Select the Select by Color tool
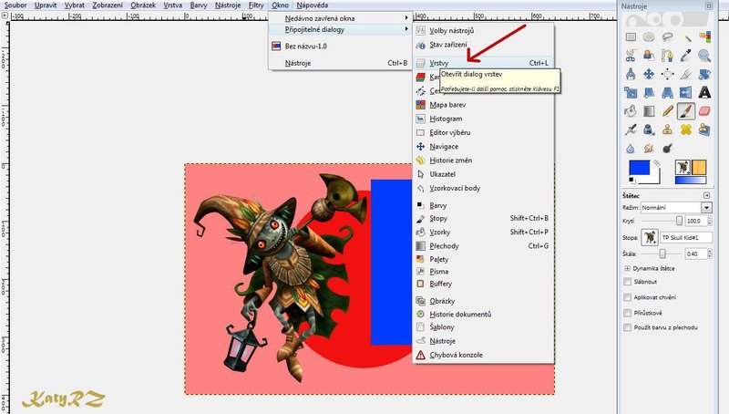This screenshot has height=414, width=729. pos(704,36)
